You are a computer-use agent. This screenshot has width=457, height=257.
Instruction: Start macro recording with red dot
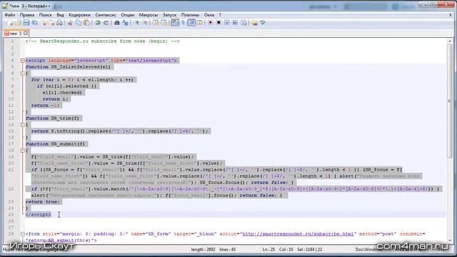click(x=210, y=23)
